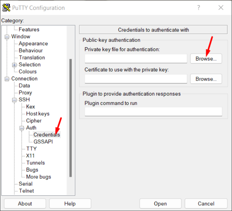Screen dimensions: 232x211
Task: Click the question mark help icon
Action: point(198,8)
